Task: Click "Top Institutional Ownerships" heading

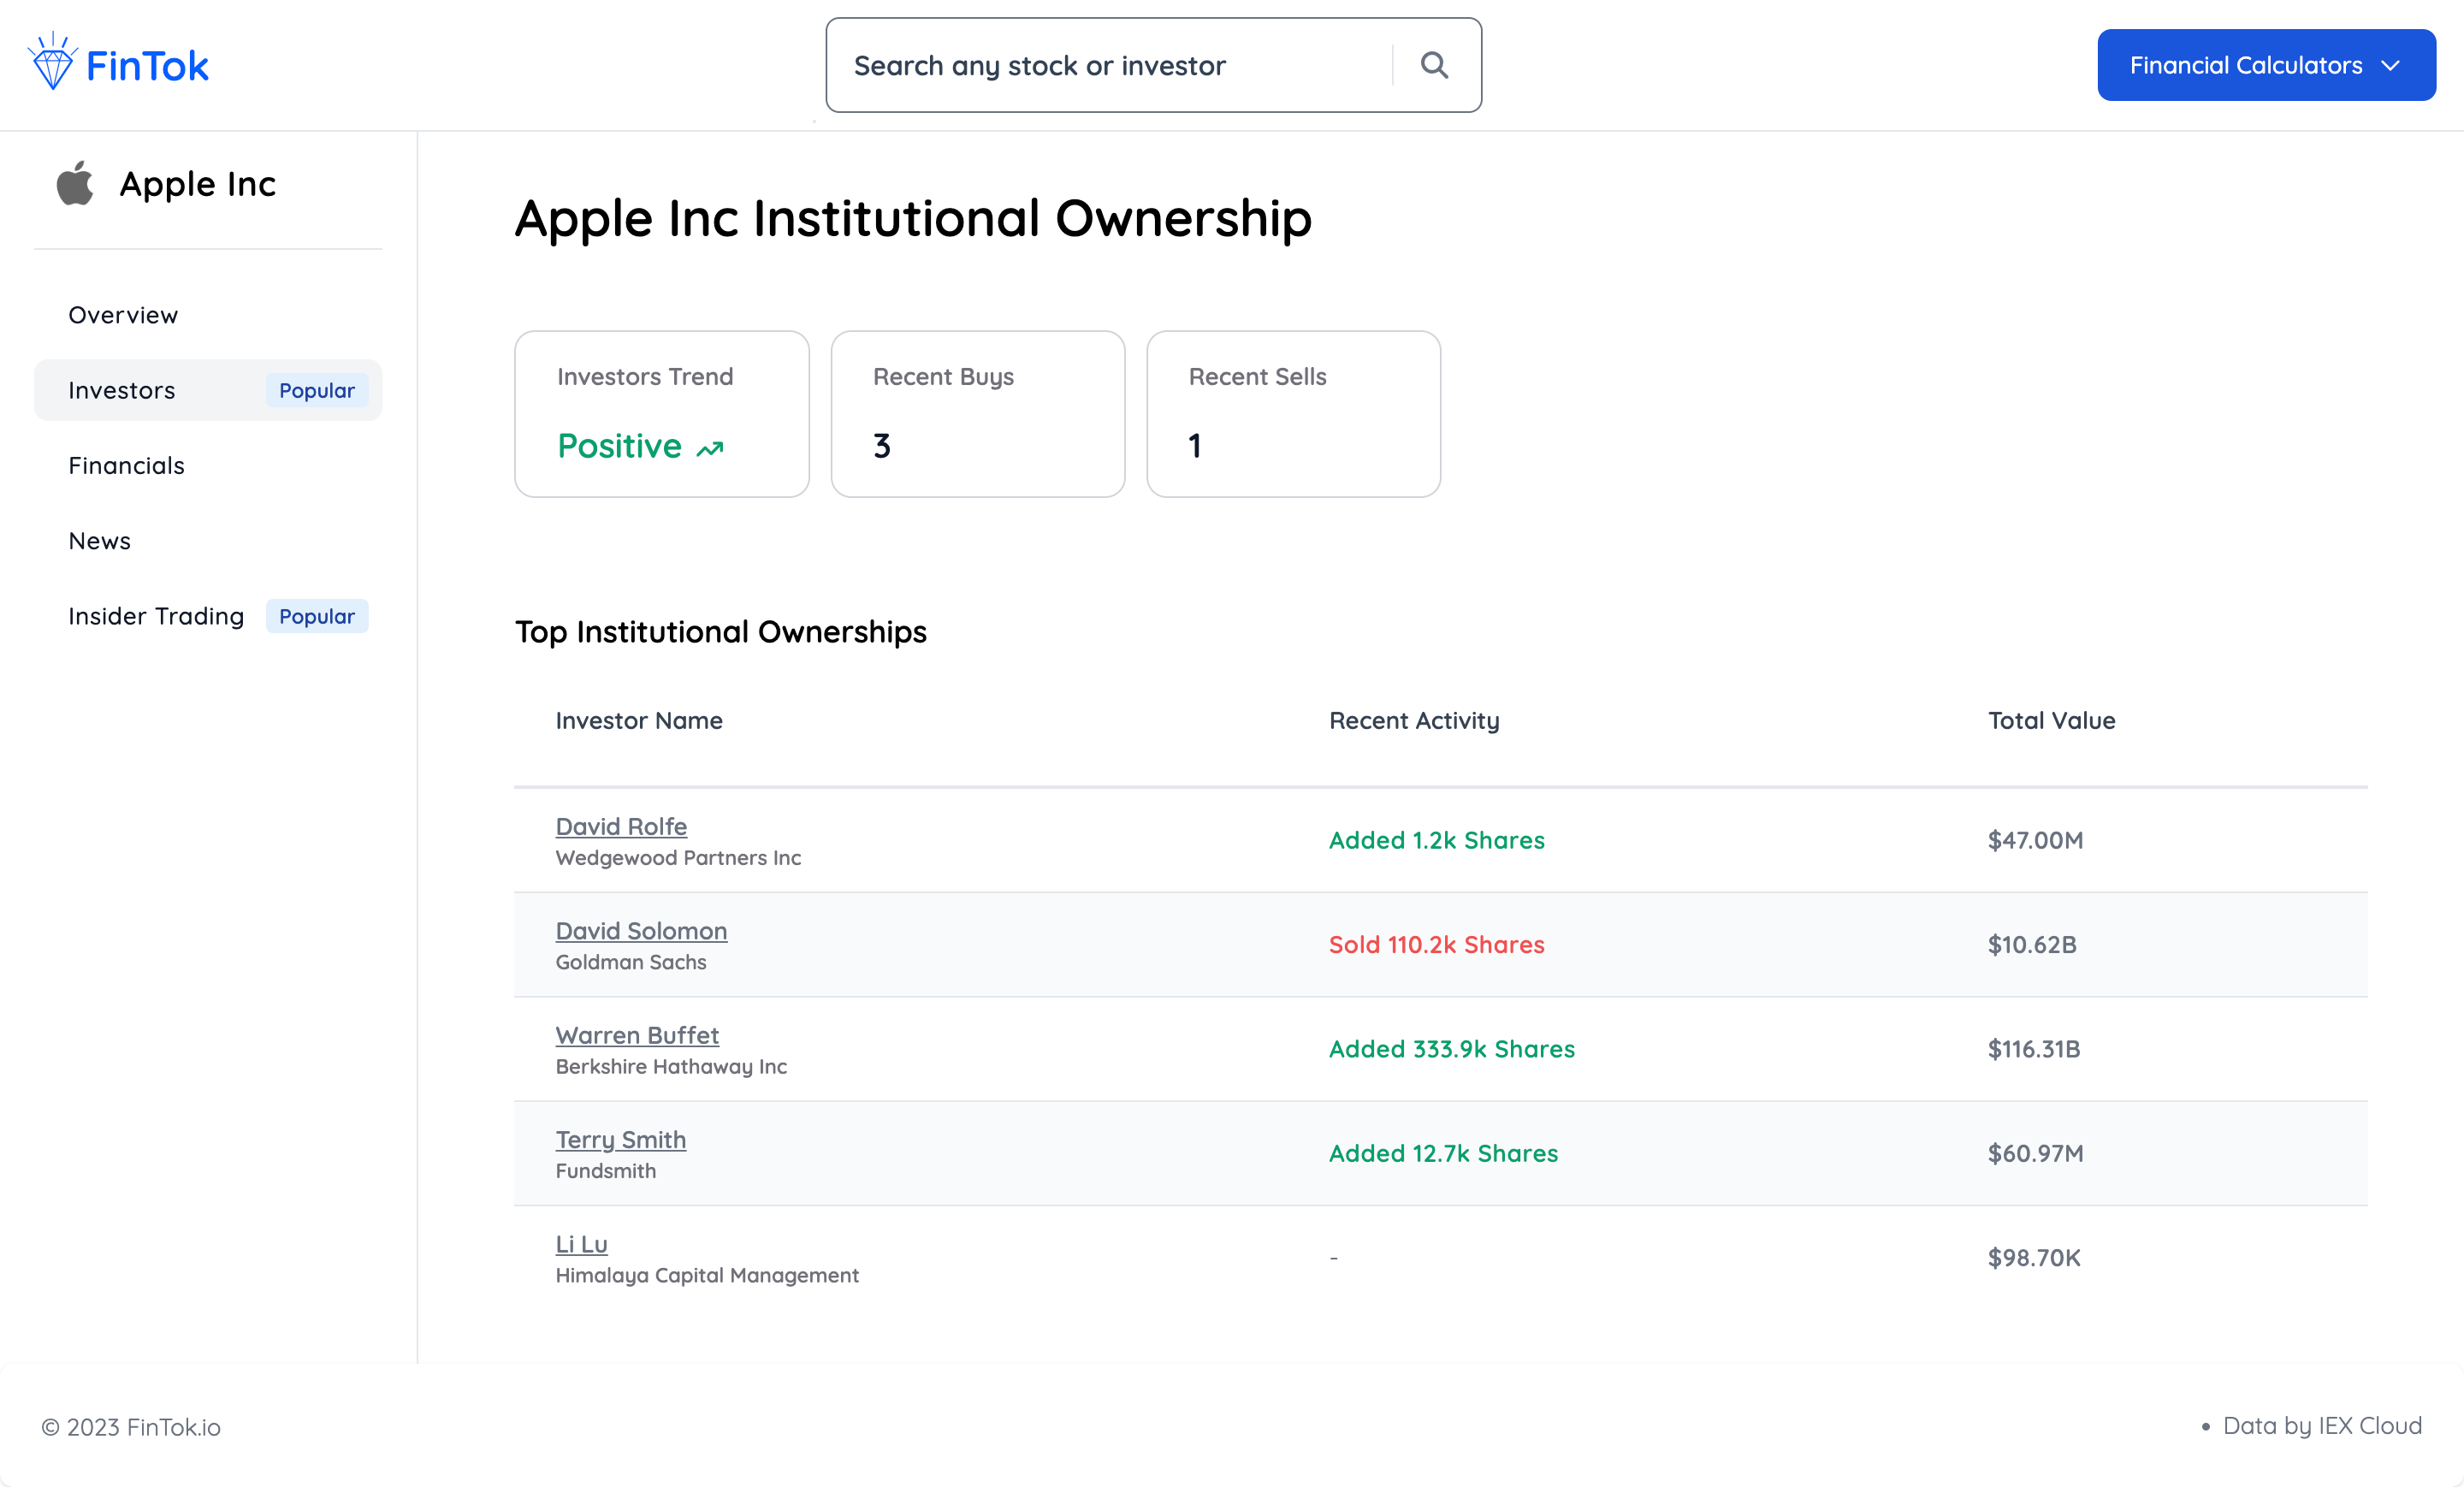Action: click(x=721, y=632)
